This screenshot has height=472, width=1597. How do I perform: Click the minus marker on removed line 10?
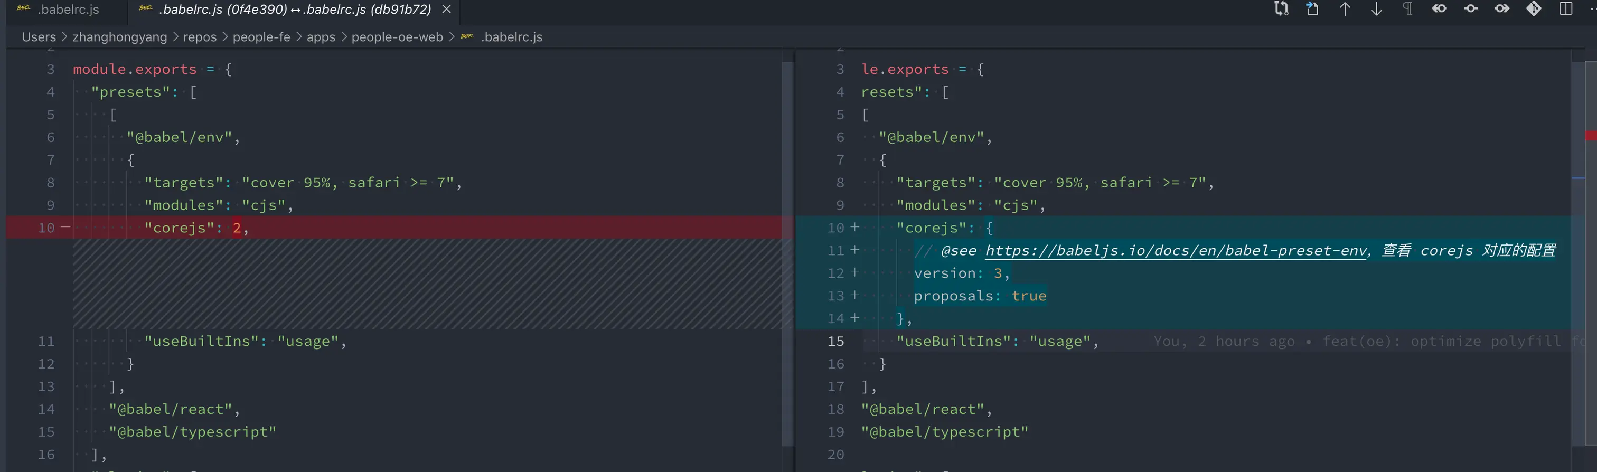pos(65,228)
